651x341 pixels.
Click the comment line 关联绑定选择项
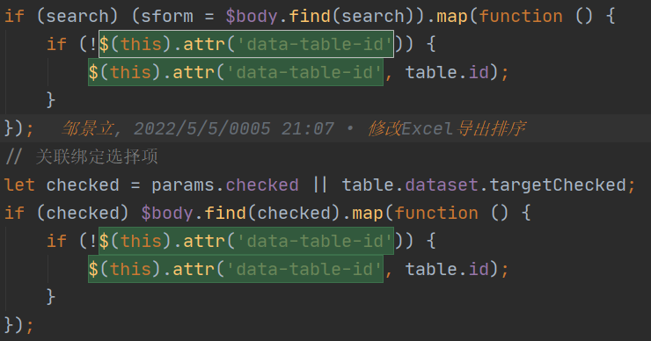coord(82,156)
